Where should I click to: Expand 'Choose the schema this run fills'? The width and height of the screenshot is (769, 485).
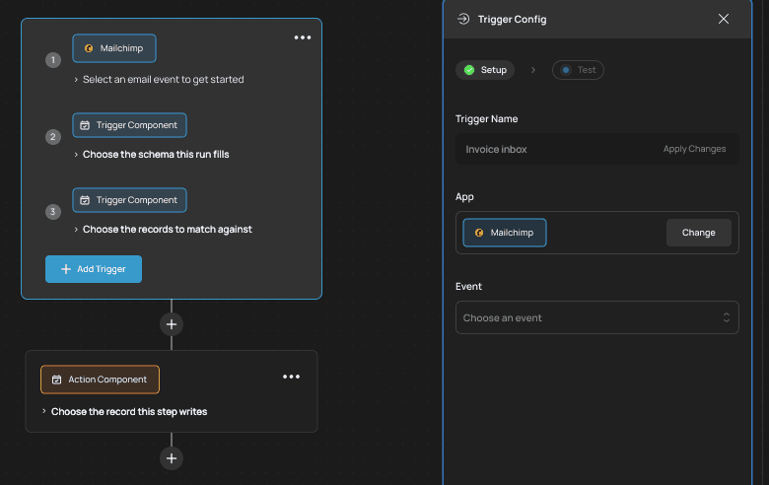(x=152, y=155)
